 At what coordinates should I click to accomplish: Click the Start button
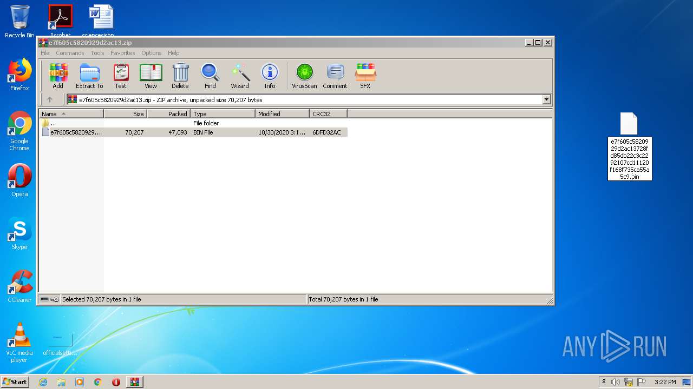pyautogui.click(x=15, y=382)
